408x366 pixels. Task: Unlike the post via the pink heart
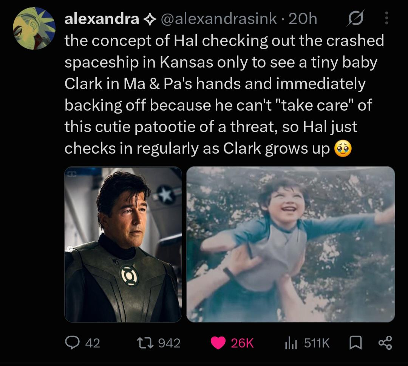tap(218, 343)
